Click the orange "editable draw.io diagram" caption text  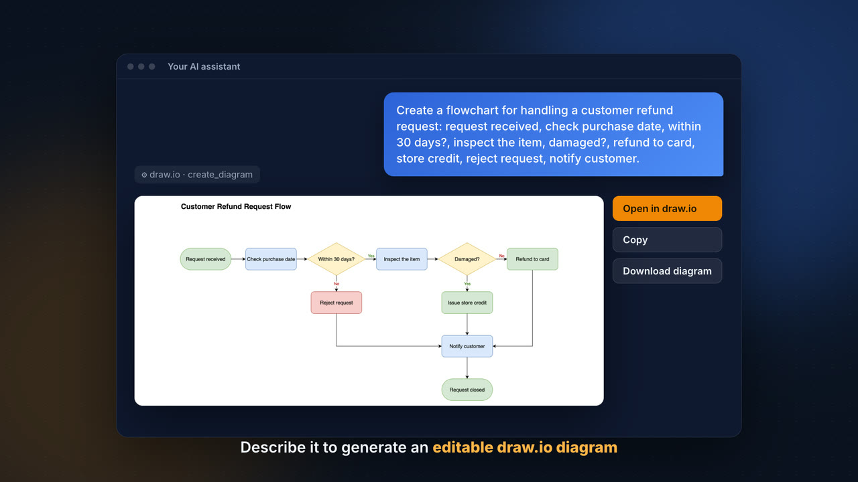tap(525, 447)
